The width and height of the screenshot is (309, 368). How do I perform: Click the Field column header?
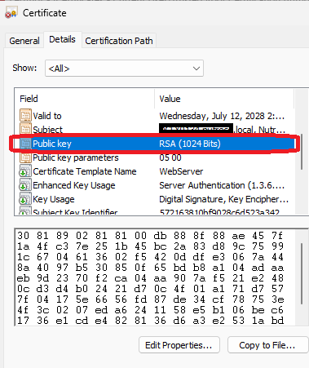point(84,99)
